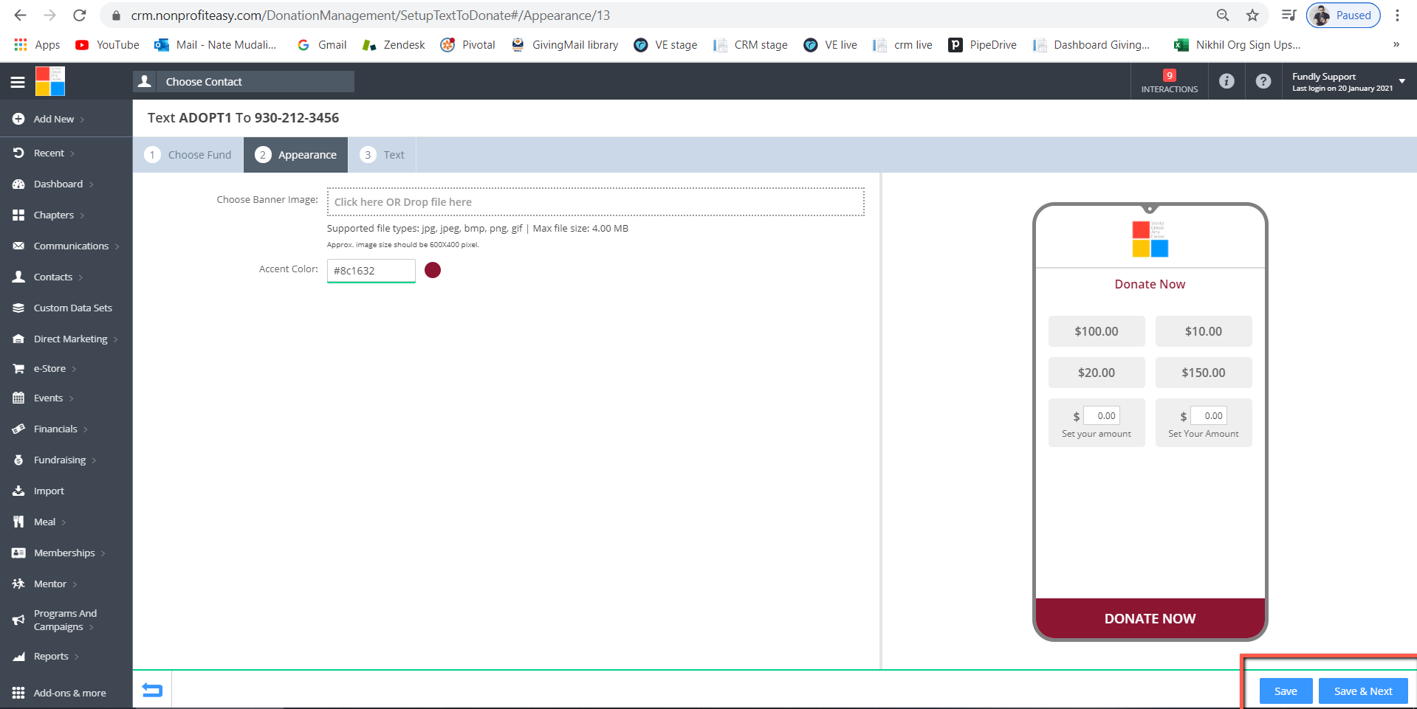The width and height of the screenshot is (1417, 709).
Task: Select the $20.00 amount in preview
Action: 1097,373
